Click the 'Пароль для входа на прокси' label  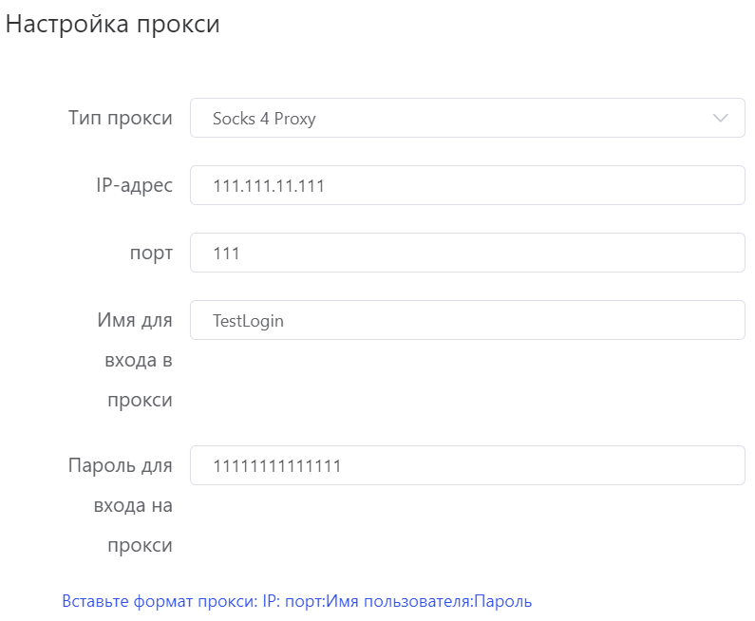click(x=121, y=505)
